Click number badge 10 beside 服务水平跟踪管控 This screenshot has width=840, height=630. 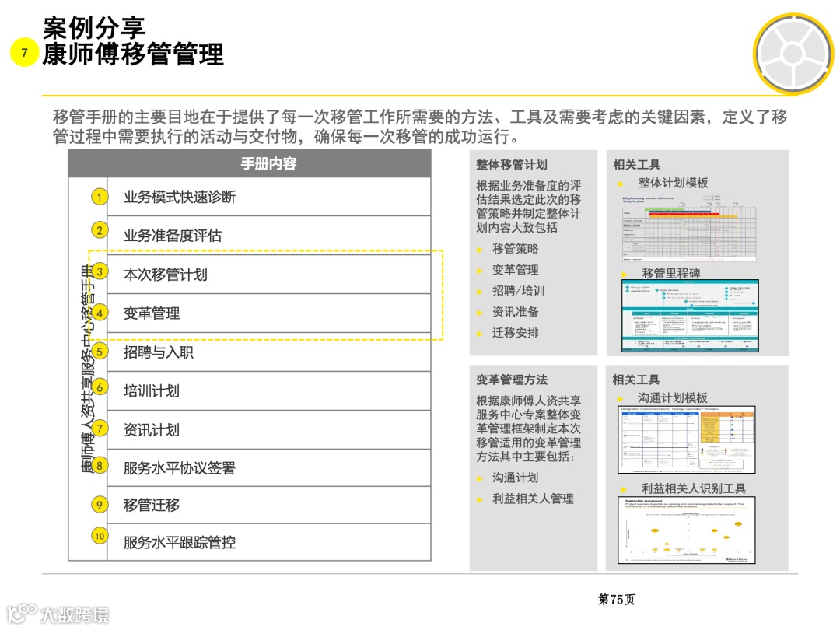click(x=99, y=536)
